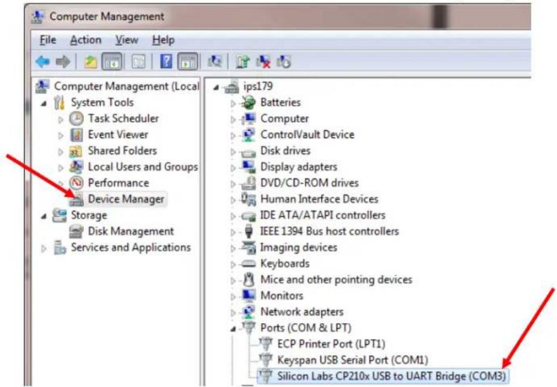Viewport: 557px width, 387px height.
Task: Select ECP Printer Port (LPT1)
Action: pos(331,344)
